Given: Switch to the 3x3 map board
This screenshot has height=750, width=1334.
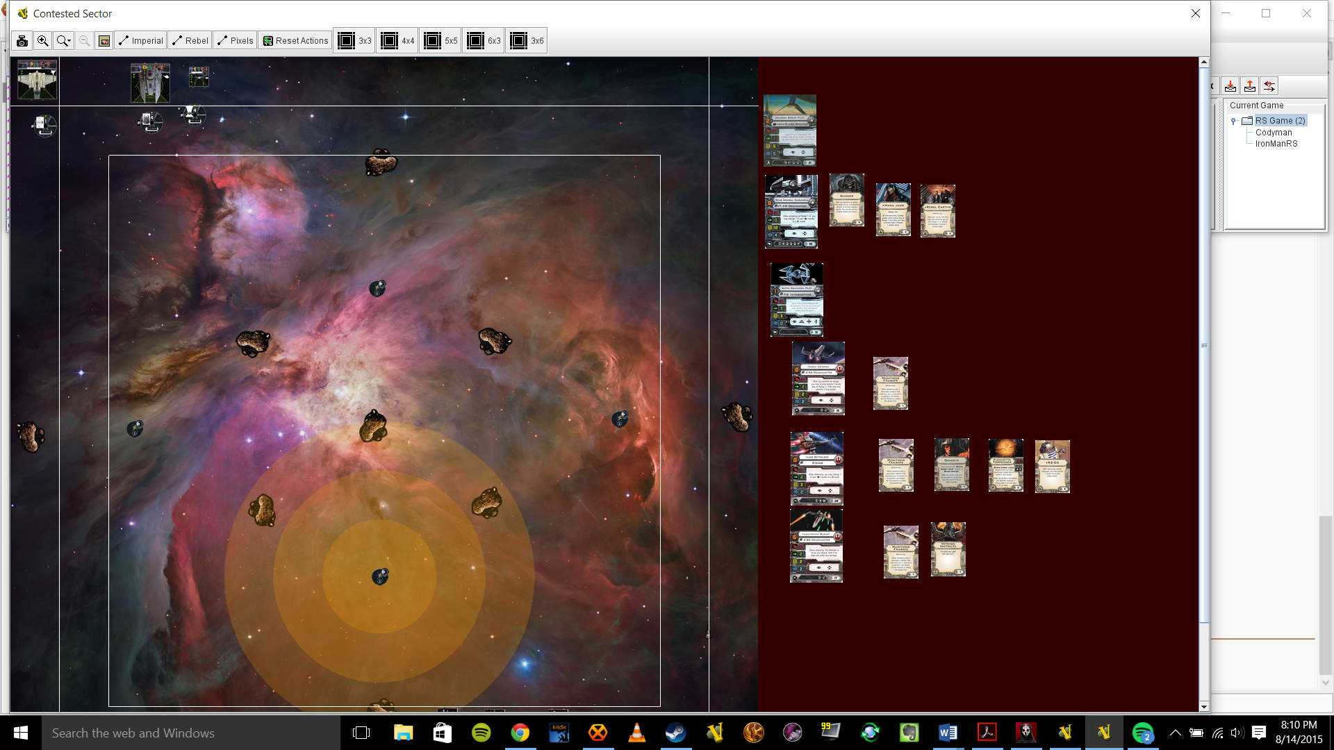Looking at the screenshot, I should coord(354,41).
